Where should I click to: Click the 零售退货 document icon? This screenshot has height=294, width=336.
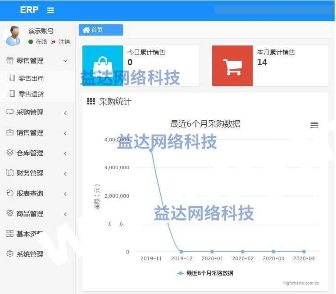[12, 94]
